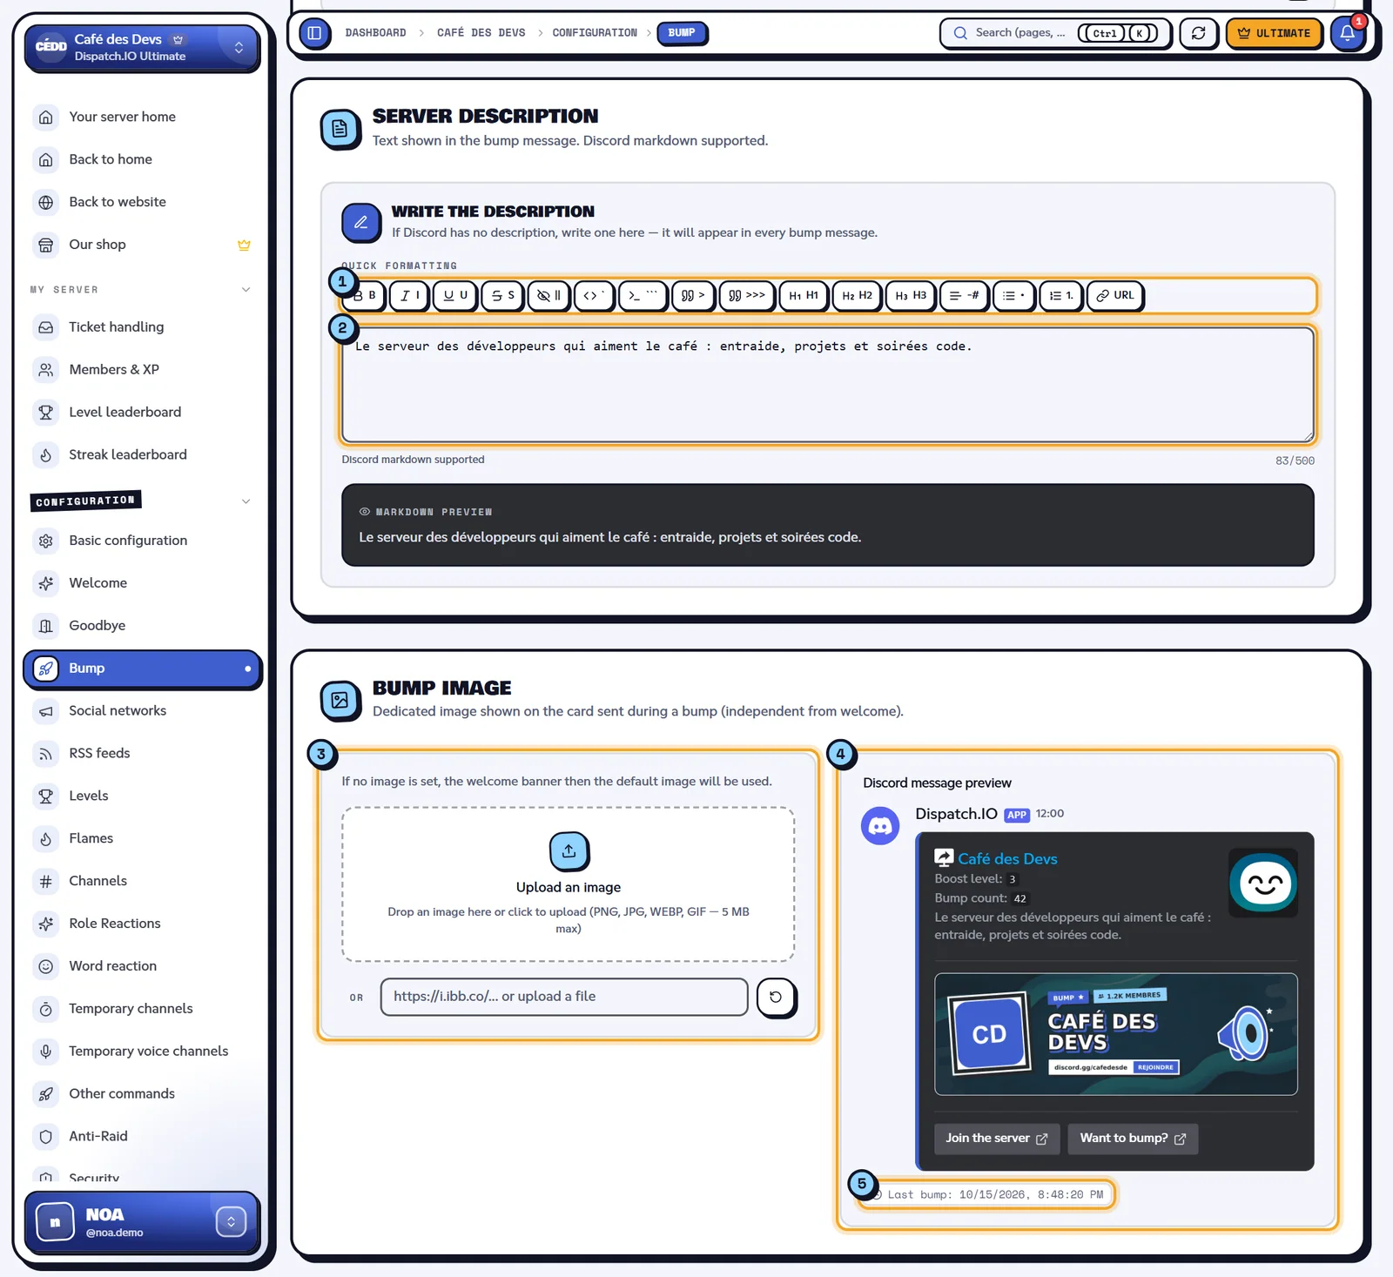1393x1277 pixels.
Task: Open notifications bell
Action: click(x=1347, y=33)
